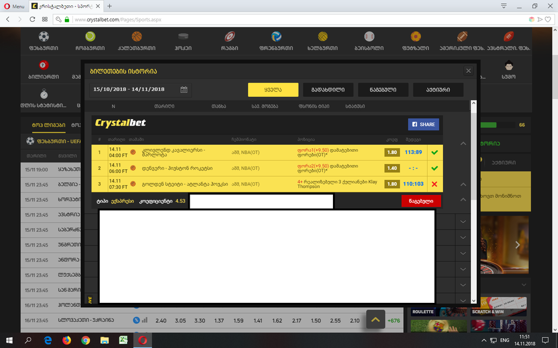Open the billiard ball category

point(44,65)
